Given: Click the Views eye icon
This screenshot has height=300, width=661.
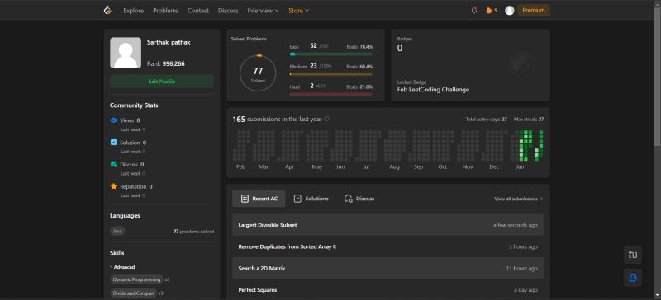Looking at the screenshot, I should 113,120.
